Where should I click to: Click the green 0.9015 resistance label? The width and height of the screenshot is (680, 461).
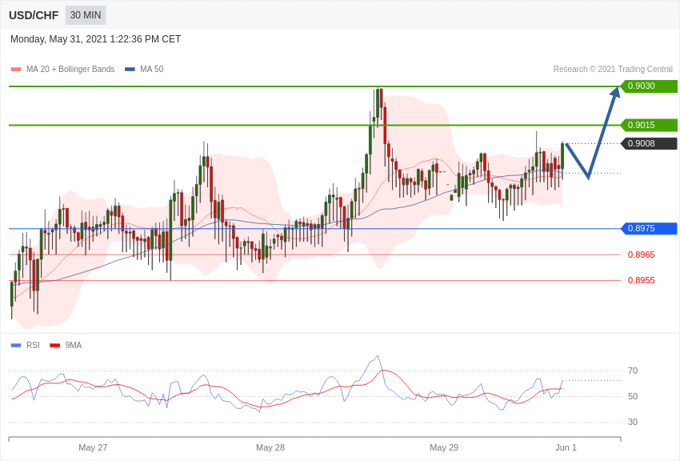[x=650, y=125]
